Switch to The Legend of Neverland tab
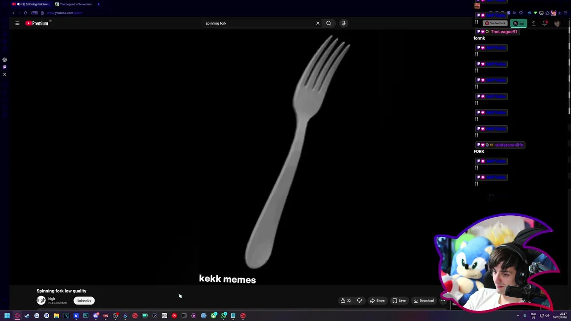571x321 pixels. tap(74, 4)
